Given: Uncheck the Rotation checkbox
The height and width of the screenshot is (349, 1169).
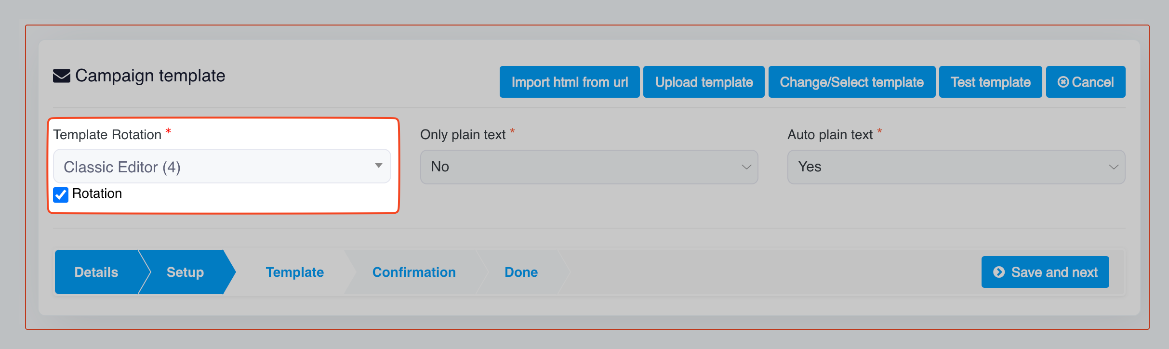Looking at the screenshot, I should (x=61, y=194).
